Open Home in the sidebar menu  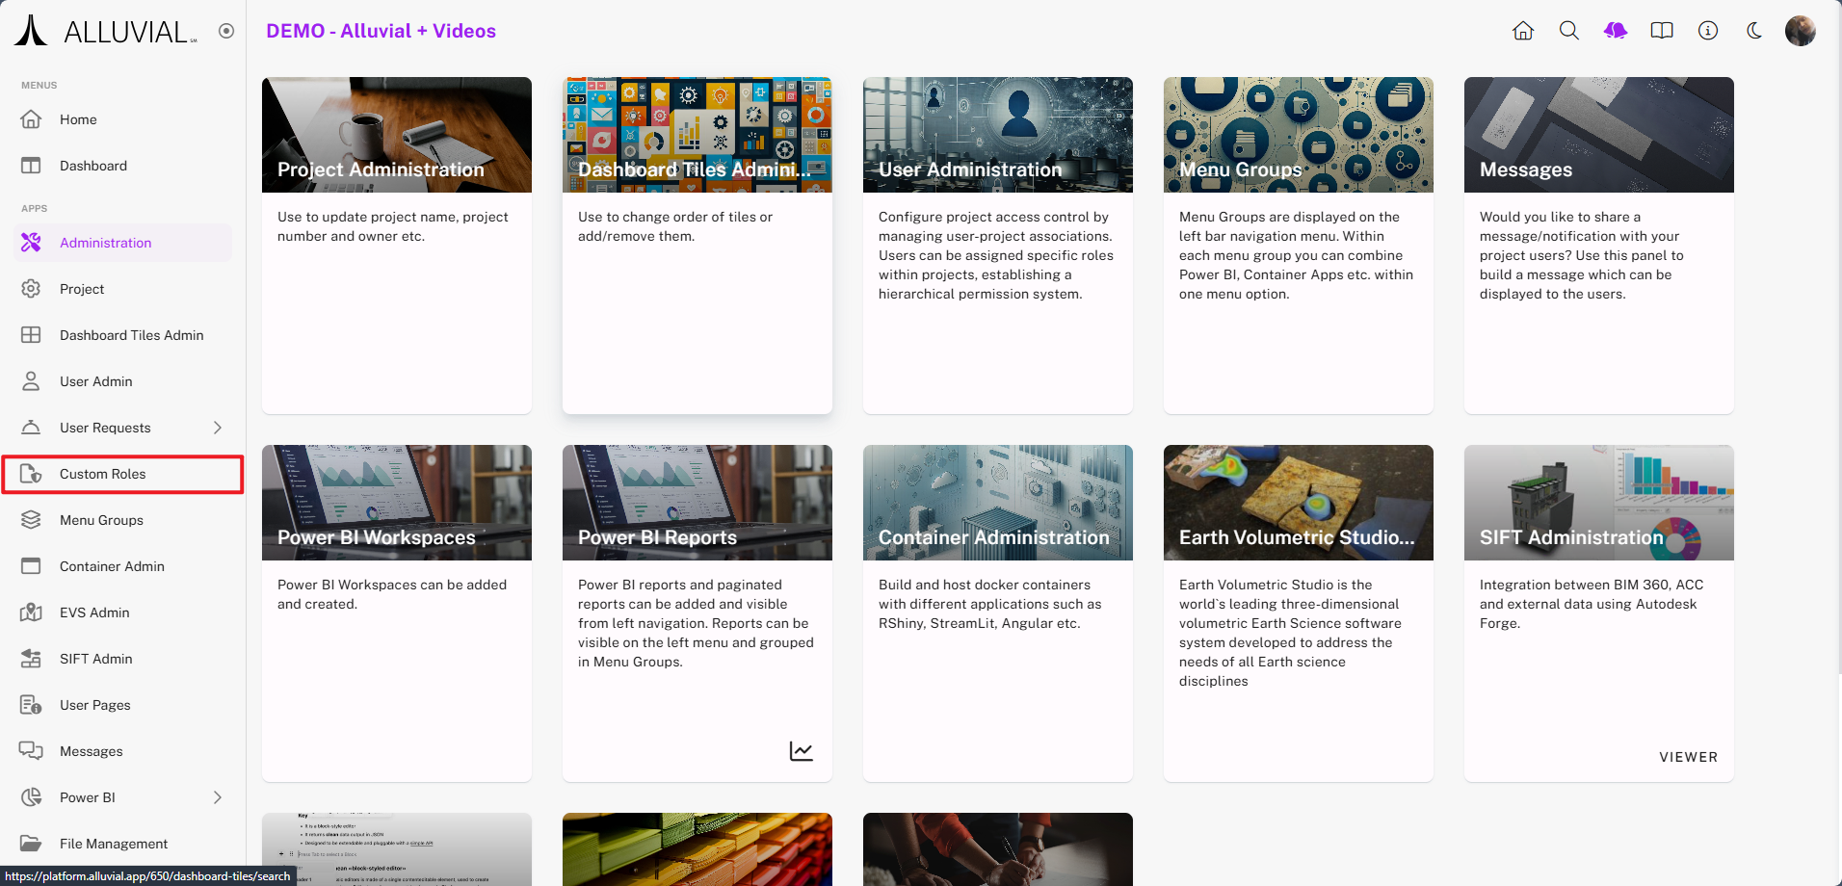[123, 119]
